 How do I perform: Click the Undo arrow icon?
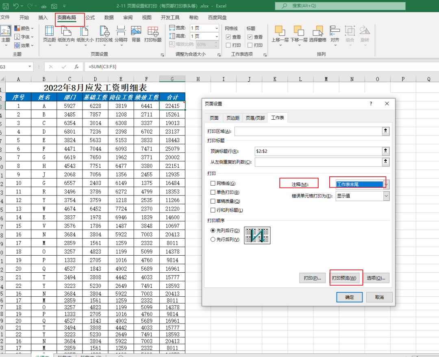pos(16,6)
